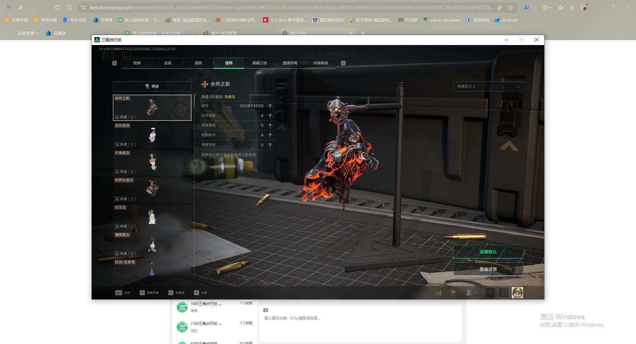The height and width of the screenshot is (344, 636).
Task: Open the 常用书签 bookmarks folder
Action: coord(45,20)
